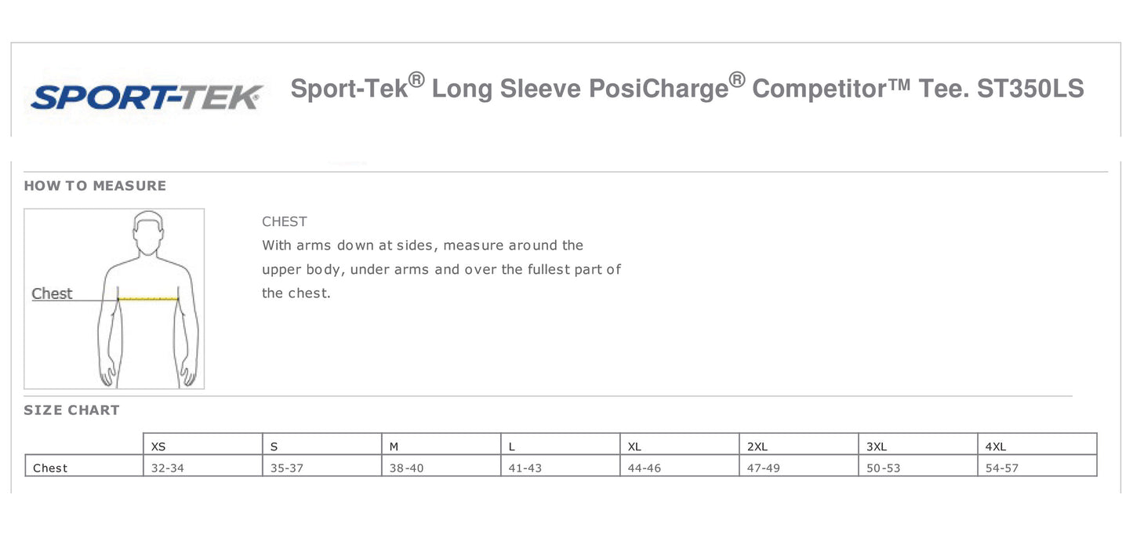Click the 38-40 chest measurement cell

tap(406, 468)
